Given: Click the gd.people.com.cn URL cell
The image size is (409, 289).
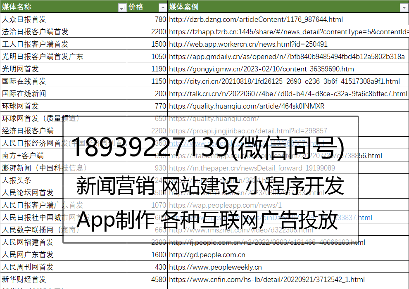Looking at the screenshot, I should pos(288,254).
